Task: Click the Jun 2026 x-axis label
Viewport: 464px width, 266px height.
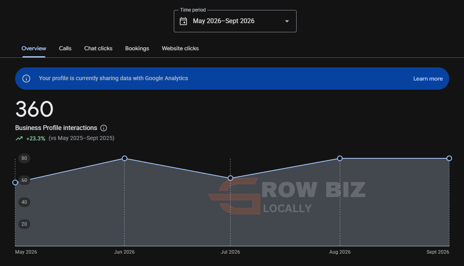Action: (x=124, y=252)
